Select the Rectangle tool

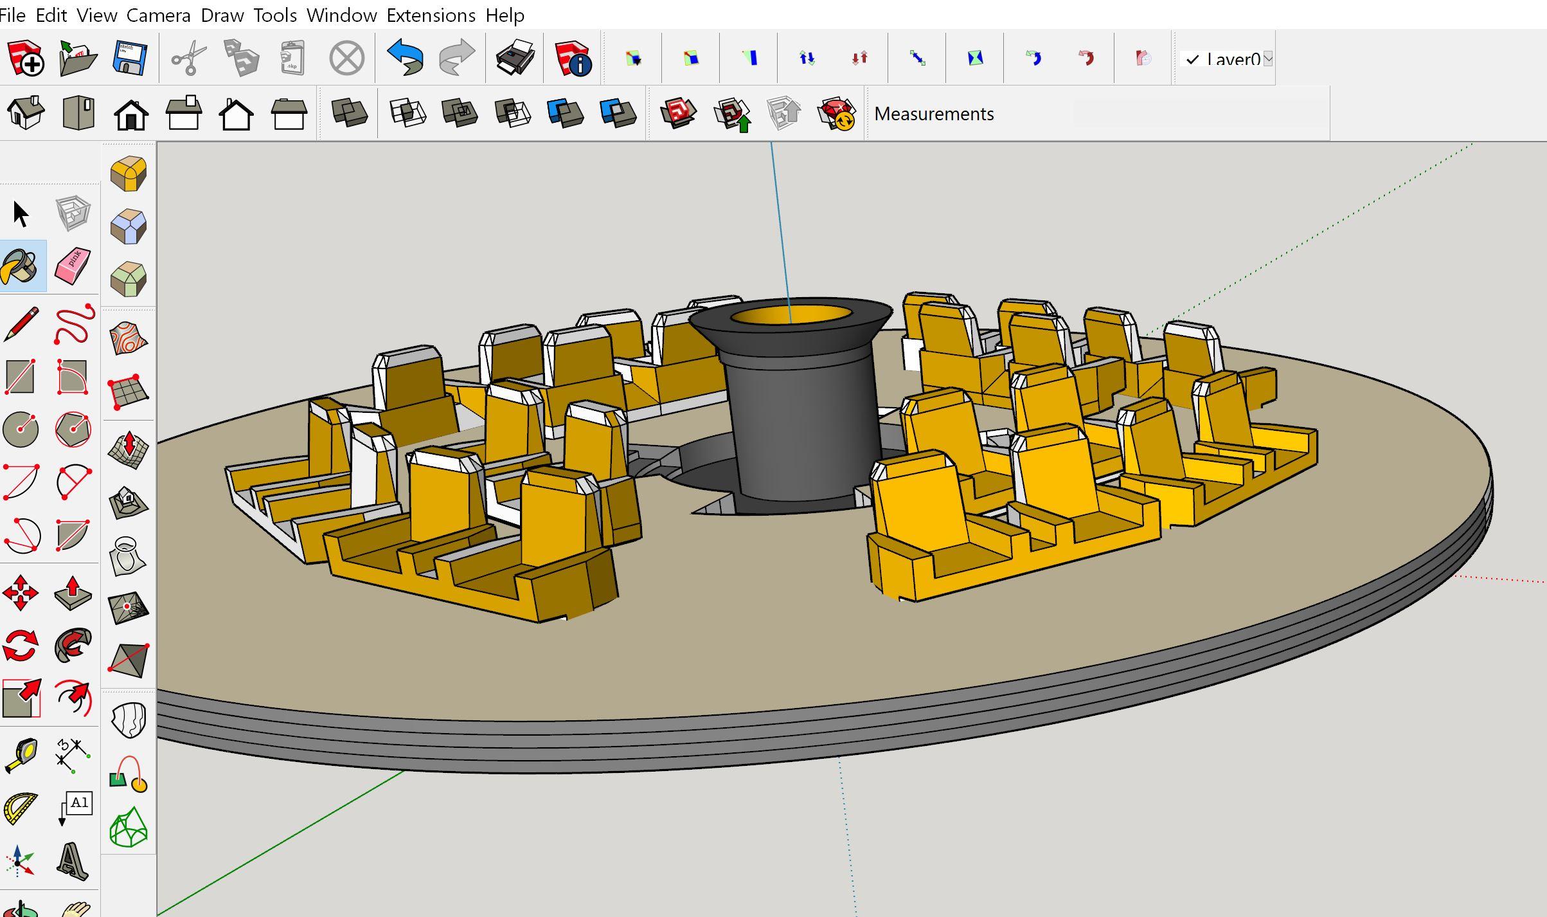[21, 376]
